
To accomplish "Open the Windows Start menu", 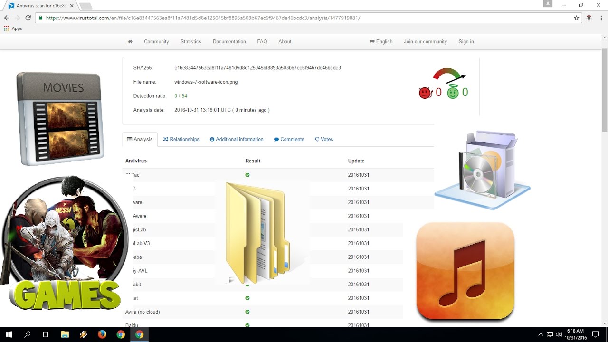I will pos(9,334).
